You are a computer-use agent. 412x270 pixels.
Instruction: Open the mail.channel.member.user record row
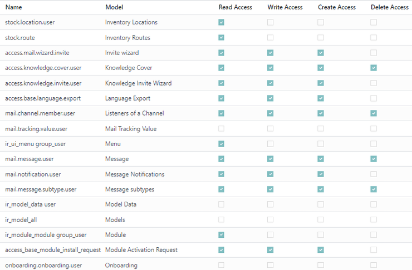pos(206,113)
